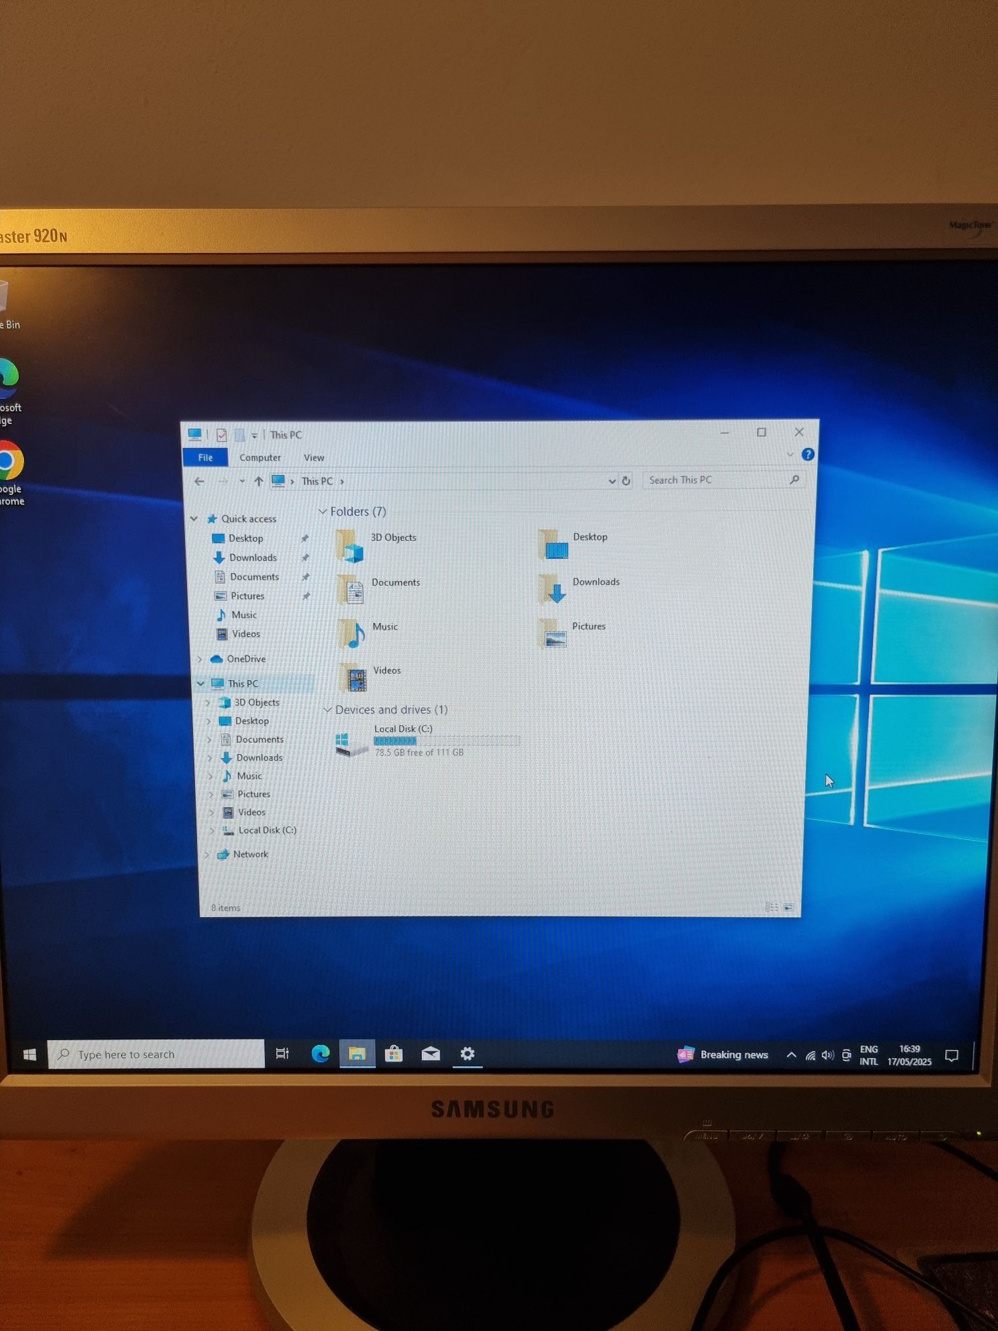998x1331 pixels.
Task: Select the Documents folder icon
Action: (x=351, y=590)
